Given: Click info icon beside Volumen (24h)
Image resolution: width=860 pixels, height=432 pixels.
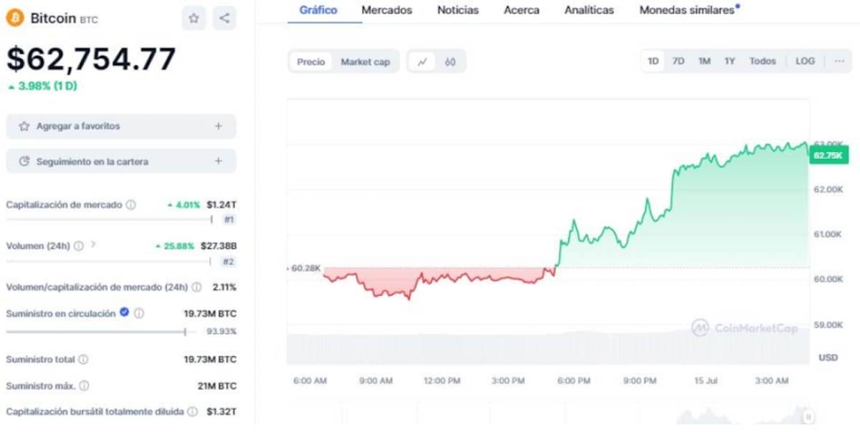Looking at the screenshot, I should [79, 246].
